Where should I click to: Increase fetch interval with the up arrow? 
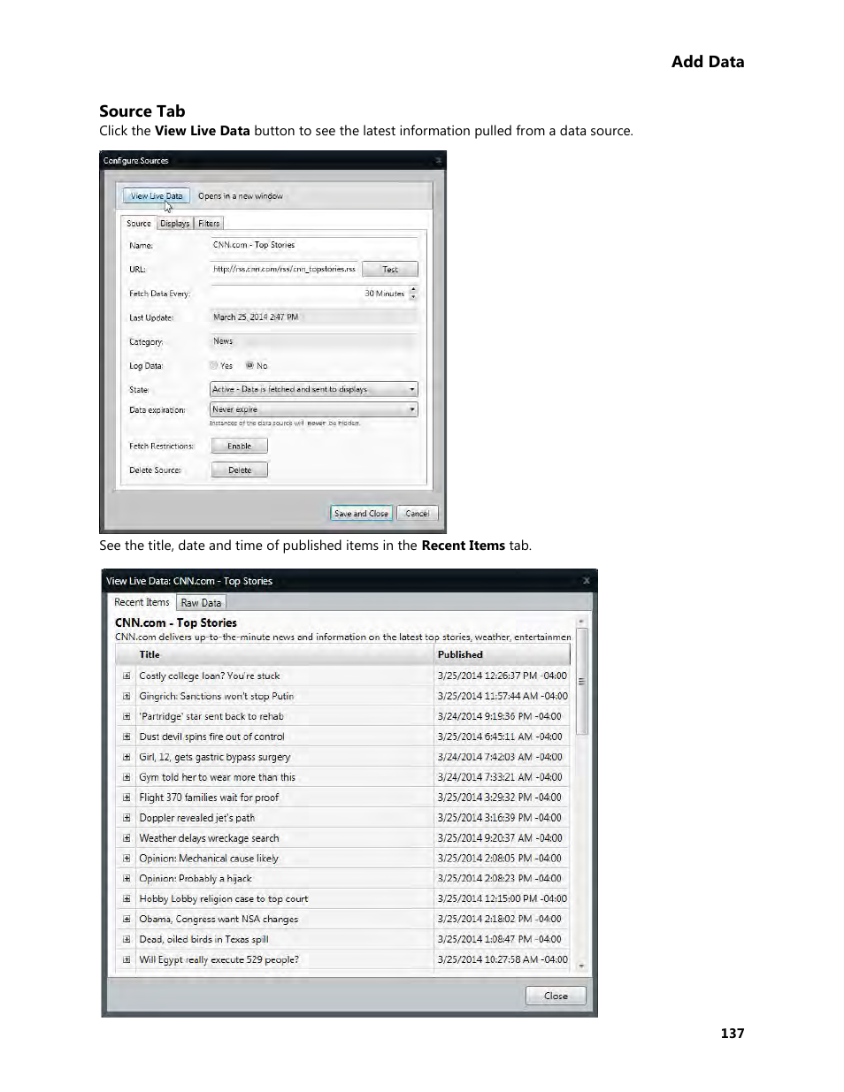[414, 290]
